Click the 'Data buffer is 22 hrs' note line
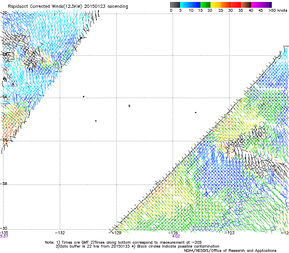Screen dimensions: 289x253 [x=137, y=246]
